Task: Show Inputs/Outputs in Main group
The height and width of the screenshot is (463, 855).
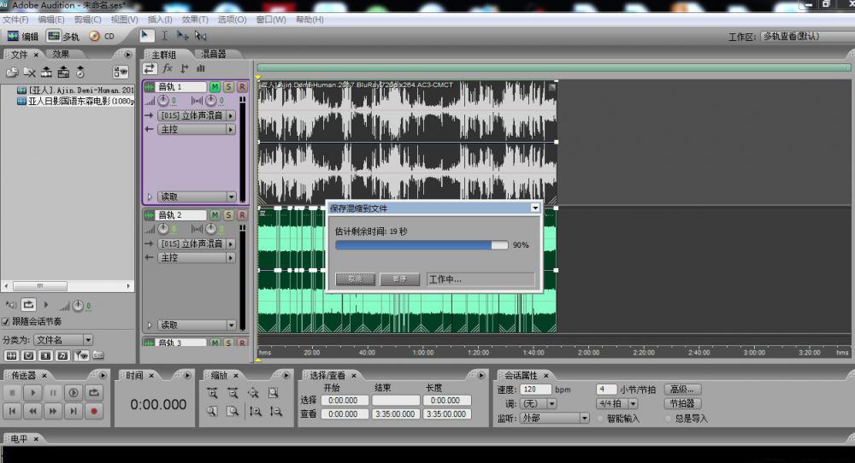Action: 150,68
